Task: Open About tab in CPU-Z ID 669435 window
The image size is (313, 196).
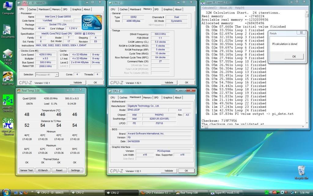Action: 87,9
